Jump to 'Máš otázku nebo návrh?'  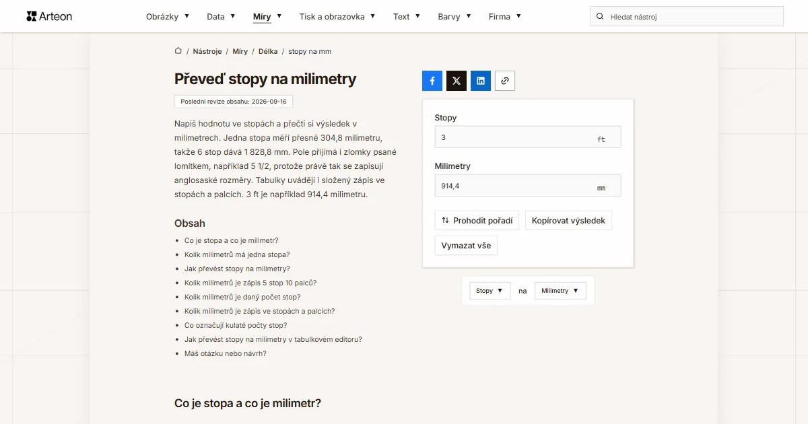point(226,353)
